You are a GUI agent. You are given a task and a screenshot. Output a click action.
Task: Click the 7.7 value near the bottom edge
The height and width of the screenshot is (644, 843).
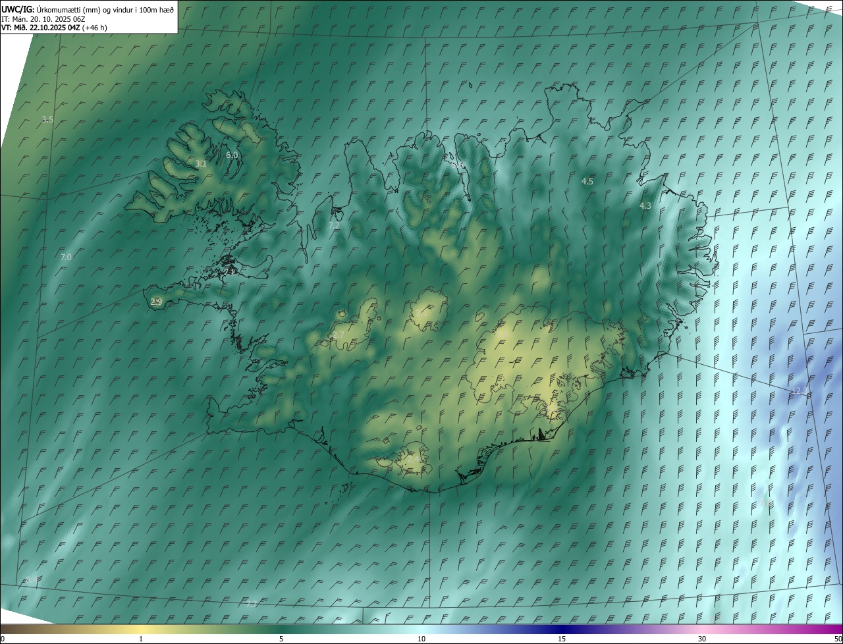click(252, 603)
